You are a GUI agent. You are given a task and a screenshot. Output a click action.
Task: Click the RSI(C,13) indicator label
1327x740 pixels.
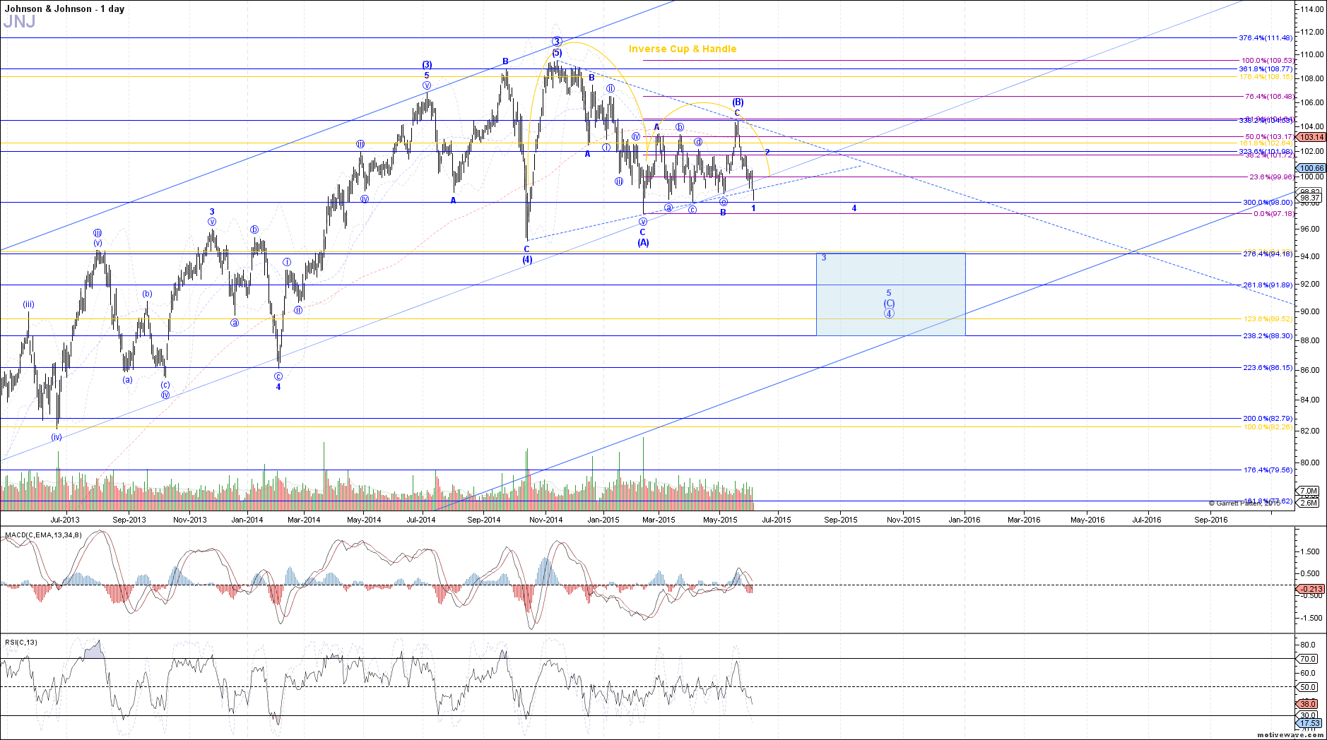[x=21, y=643]
